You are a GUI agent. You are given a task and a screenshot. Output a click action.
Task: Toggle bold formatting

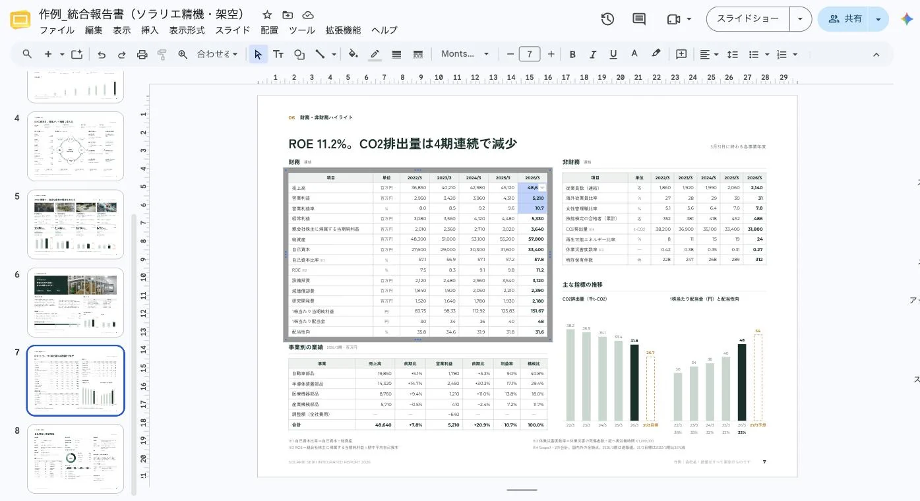tap(572, 54)
